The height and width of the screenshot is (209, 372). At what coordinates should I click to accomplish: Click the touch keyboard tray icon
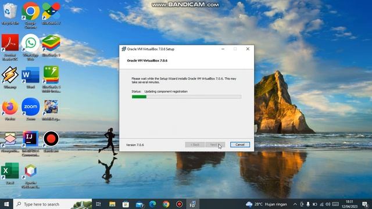335,204
